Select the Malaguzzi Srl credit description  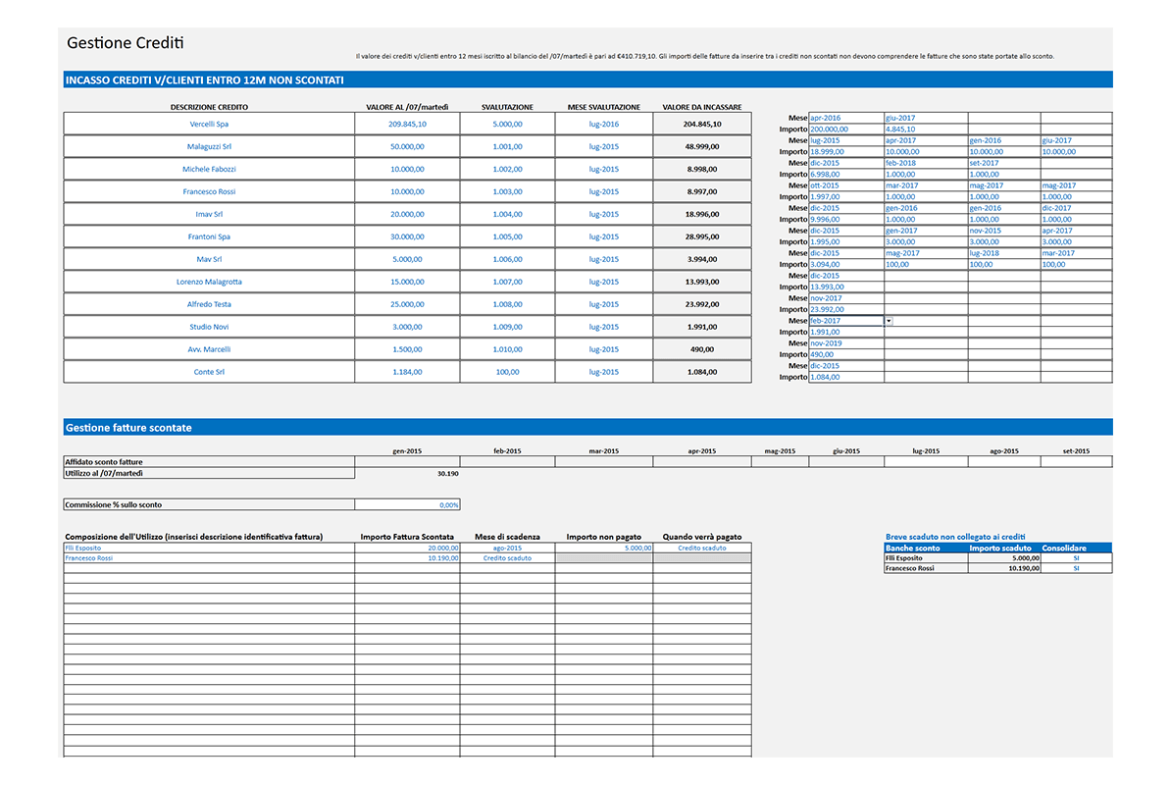(x=209, y=146)
